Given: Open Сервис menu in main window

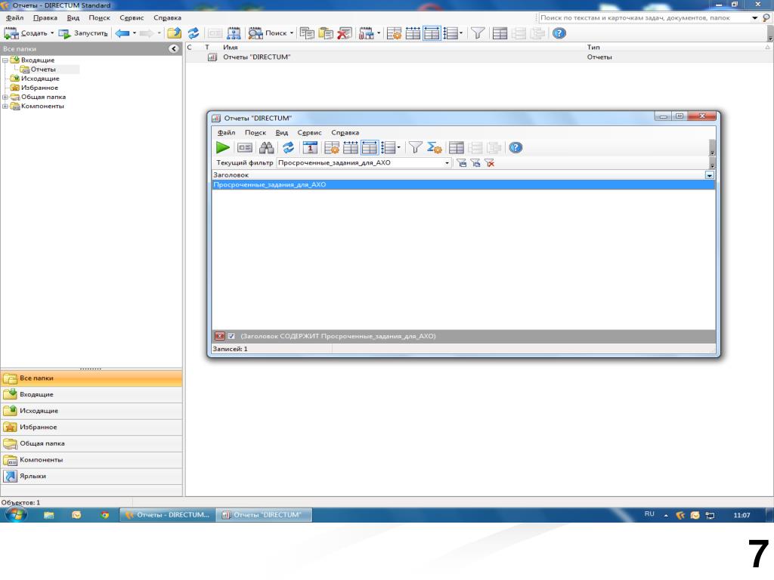Looking at the screenshot, I should click(132, 18).
